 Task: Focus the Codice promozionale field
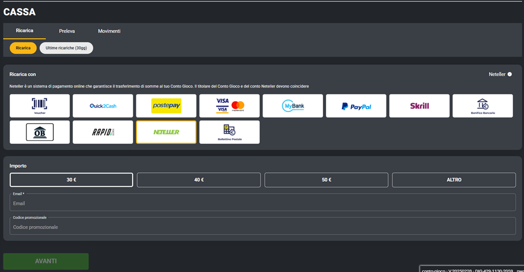pos(263,227)
